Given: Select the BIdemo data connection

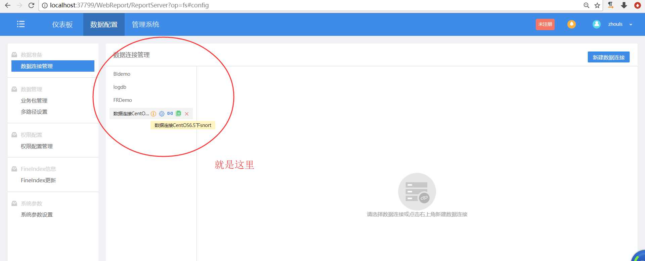Looking at the screenshot, I should click(122, 74).
